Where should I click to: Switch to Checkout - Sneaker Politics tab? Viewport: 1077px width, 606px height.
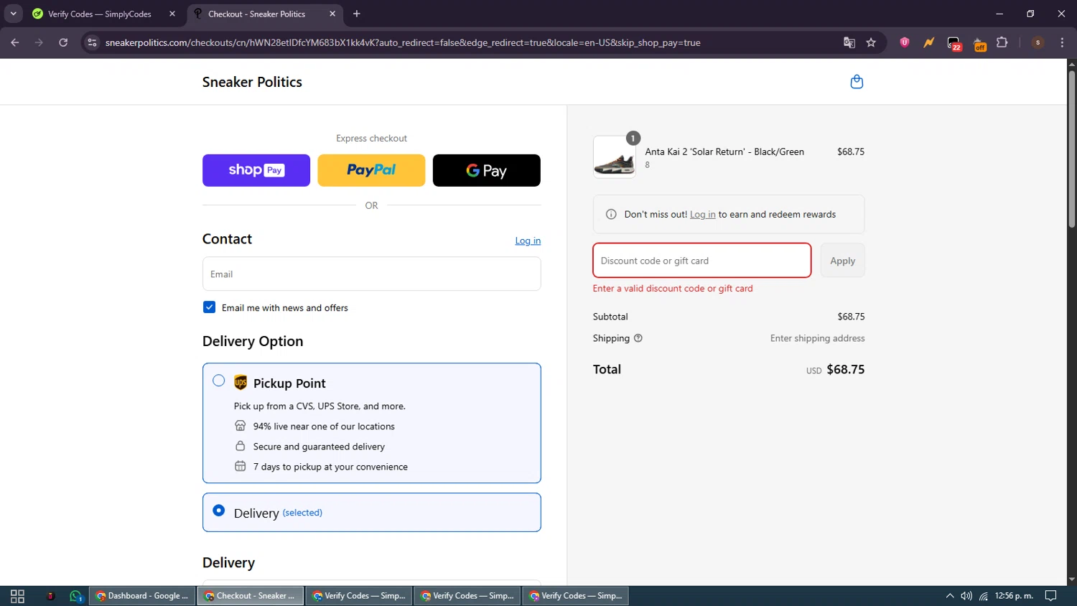(x=264, y=14)
